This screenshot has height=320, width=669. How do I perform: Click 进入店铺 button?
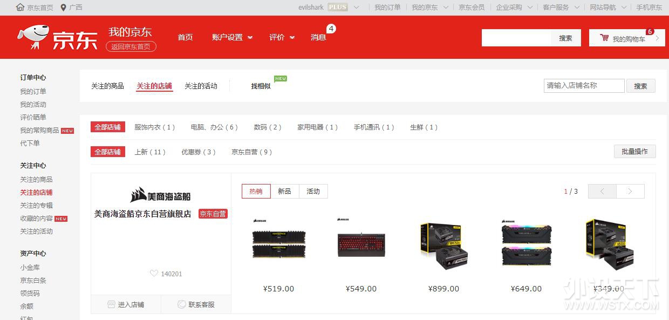point(126,304)
